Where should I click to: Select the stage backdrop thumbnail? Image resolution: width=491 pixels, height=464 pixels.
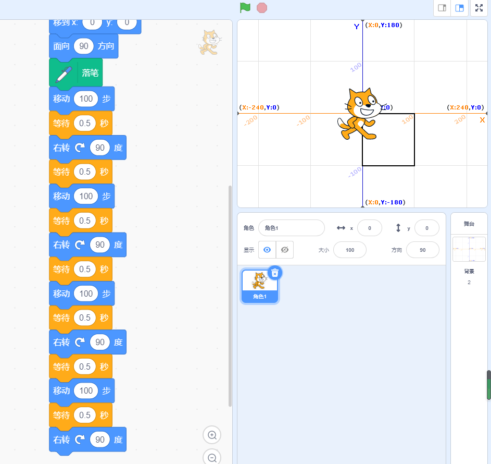469,249
